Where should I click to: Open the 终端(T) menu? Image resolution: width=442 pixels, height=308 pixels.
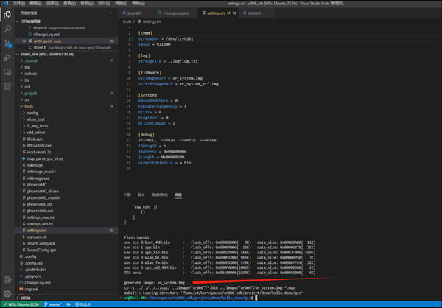(x=122, y=4)
